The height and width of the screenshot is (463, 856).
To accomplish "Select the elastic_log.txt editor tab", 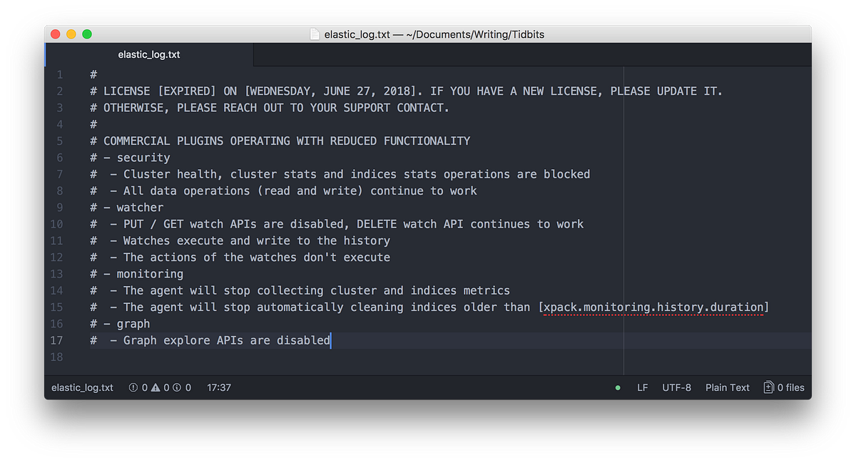I will point(148,54).
